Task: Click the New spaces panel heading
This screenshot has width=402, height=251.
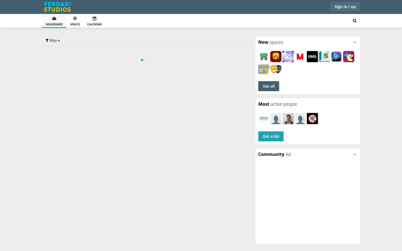Action: (271, 42)
